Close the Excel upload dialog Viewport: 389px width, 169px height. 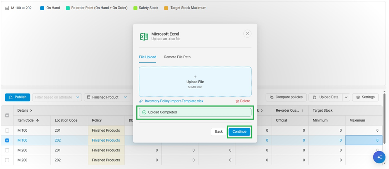pos(247,34)
